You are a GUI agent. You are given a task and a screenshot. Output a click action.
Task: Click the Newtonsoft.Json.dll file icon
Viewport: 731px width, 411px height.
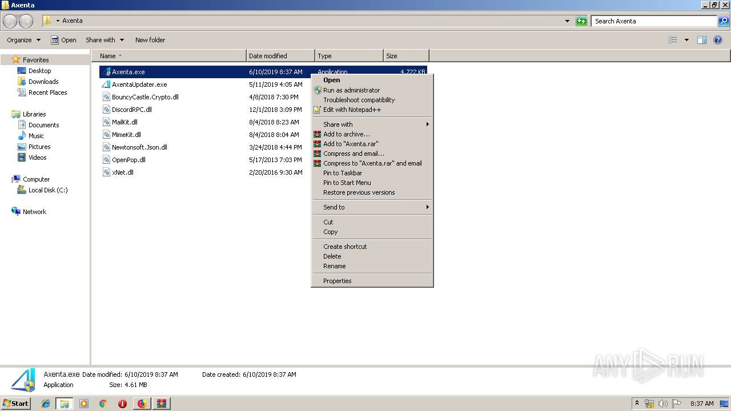tap(106, 147)
